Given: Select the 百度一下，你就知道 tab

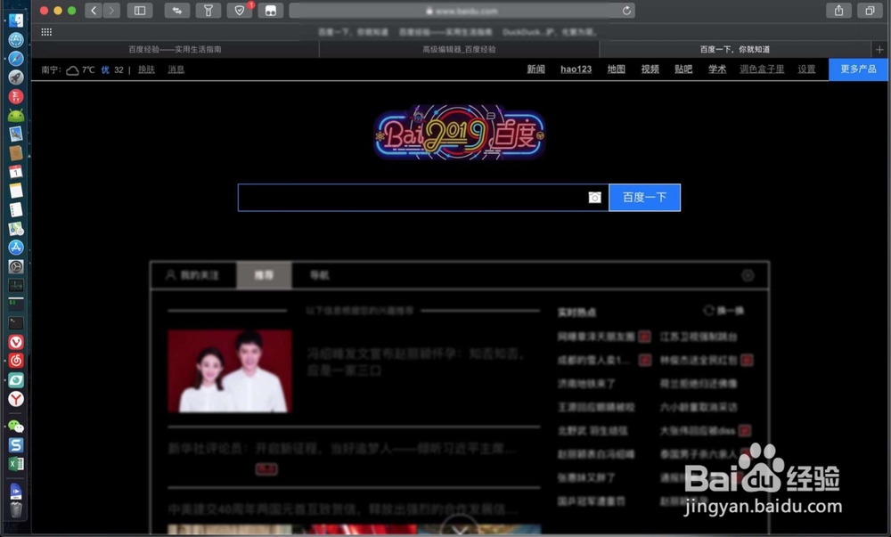Looking at the screenshot, I should click(735, 49).
